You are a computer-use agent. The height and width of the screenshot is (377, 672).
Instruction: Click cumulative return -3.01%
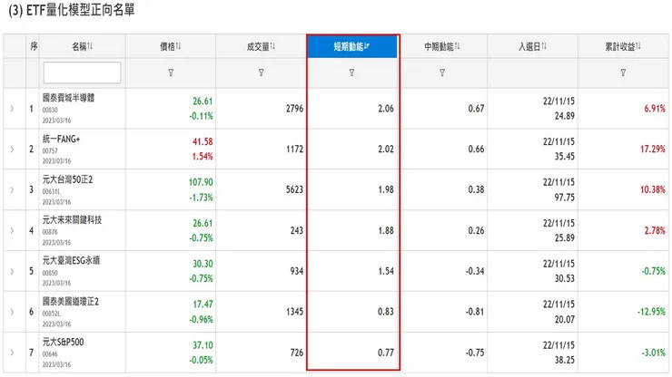[x=653, y=353]
